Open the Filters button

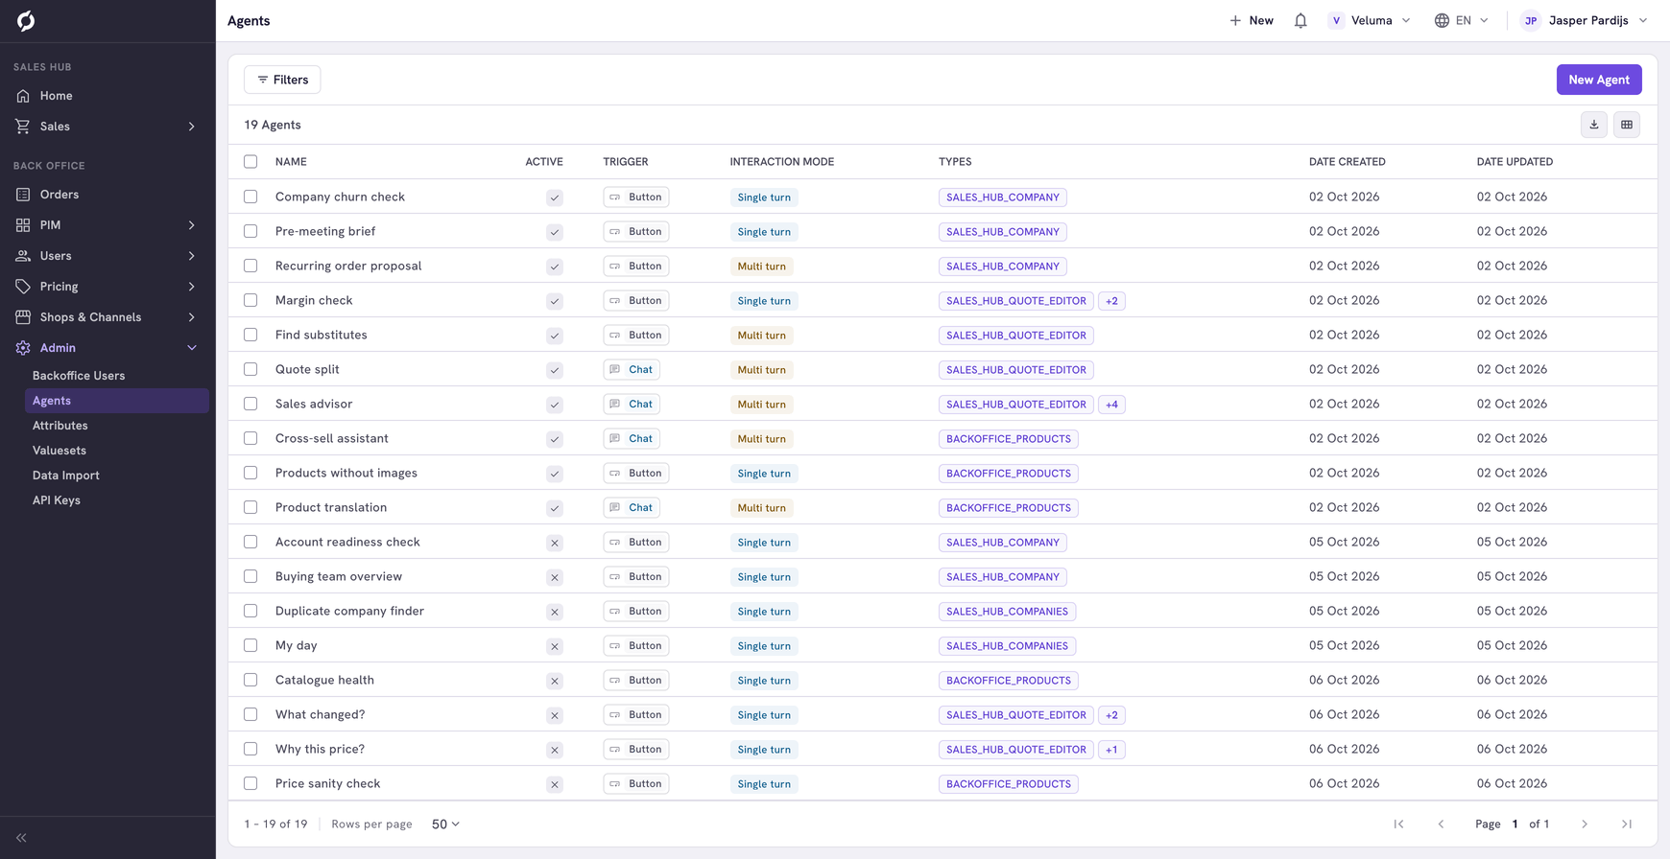[x=282, y=80]
